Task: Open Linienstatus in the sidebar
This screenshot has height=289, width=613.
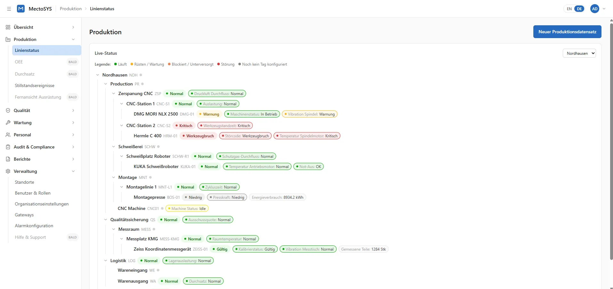Action: pyautogui.click(x=47, y=50)
